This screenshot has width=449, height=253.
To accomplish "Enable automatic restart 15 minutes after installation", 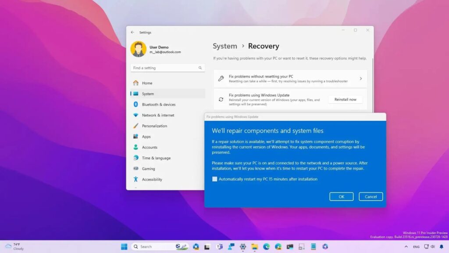I will 215,179.
